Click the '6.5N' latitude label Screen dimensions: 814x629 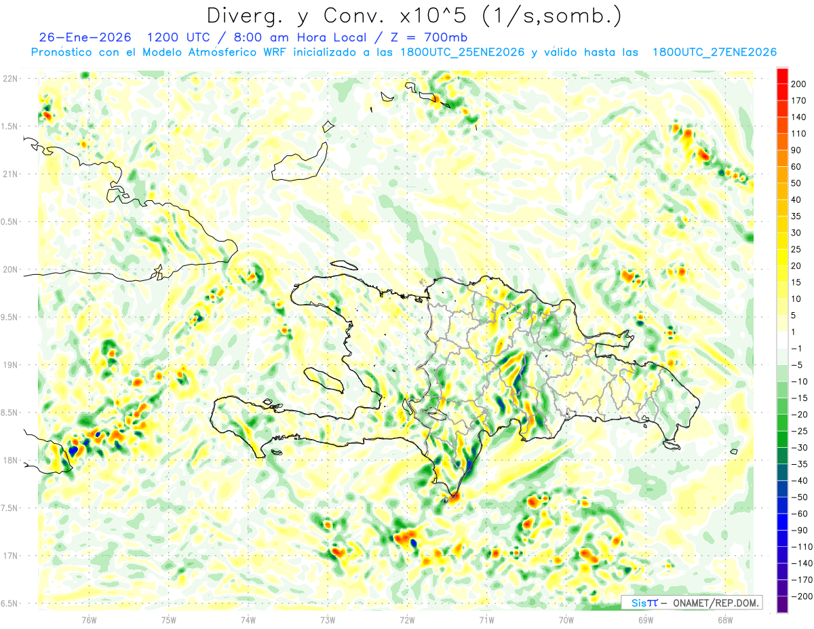pyautogui.click(x=9, y=604)
